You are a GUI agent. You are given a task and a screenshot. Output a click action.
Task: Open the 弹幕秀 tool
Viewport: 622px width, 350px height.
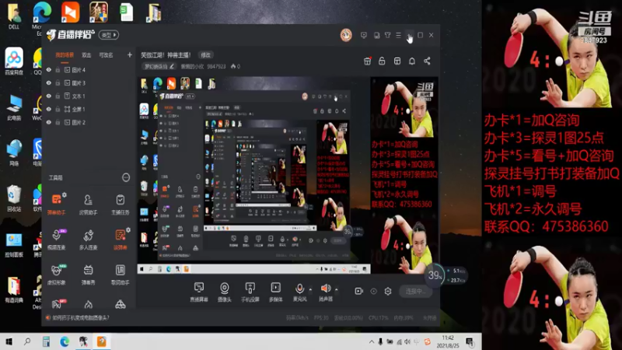(x=88, y=274)
